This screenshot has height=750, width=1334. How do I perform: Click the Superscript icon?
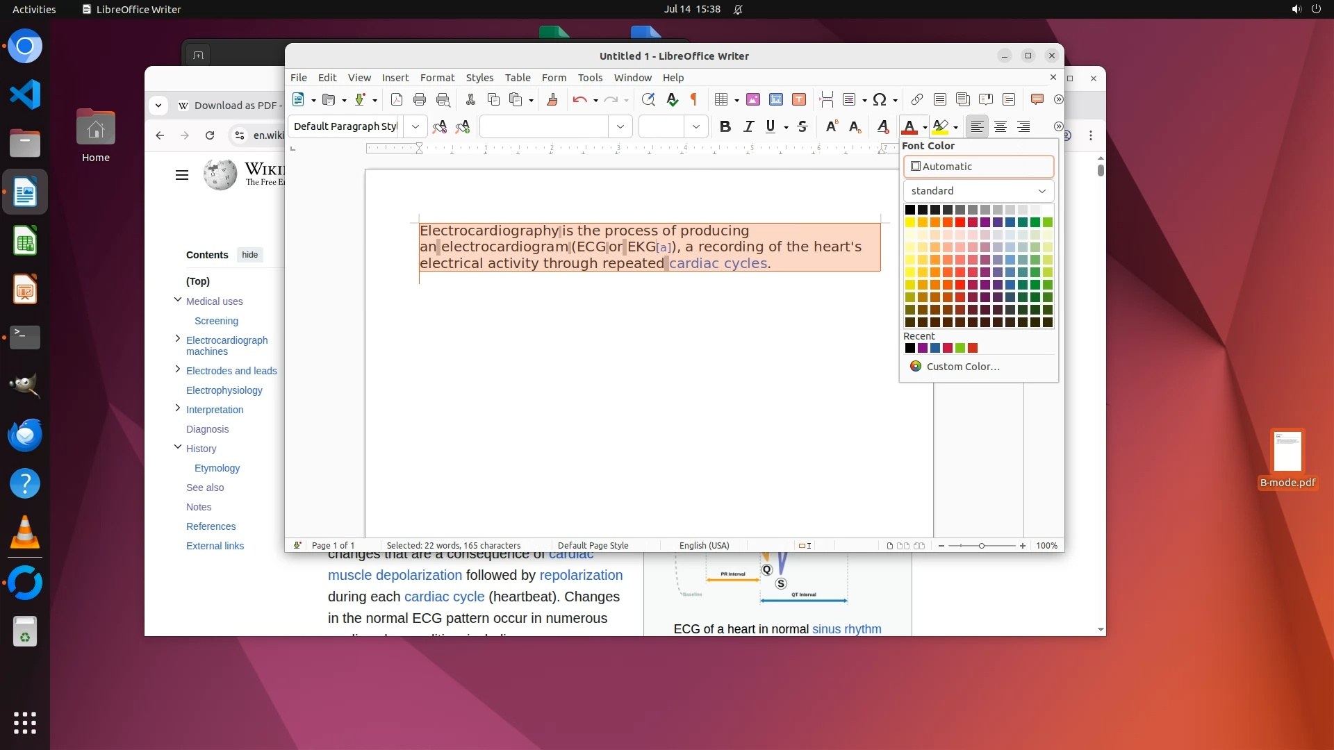(x=832, y=126)
